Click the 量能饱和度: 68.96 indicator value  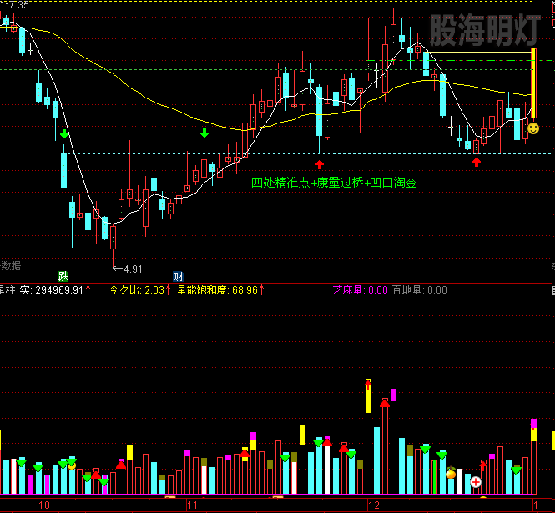217,290
